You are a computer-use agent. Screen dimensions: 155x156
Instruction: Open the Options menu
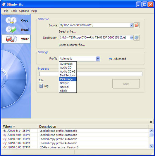[24, 11]
